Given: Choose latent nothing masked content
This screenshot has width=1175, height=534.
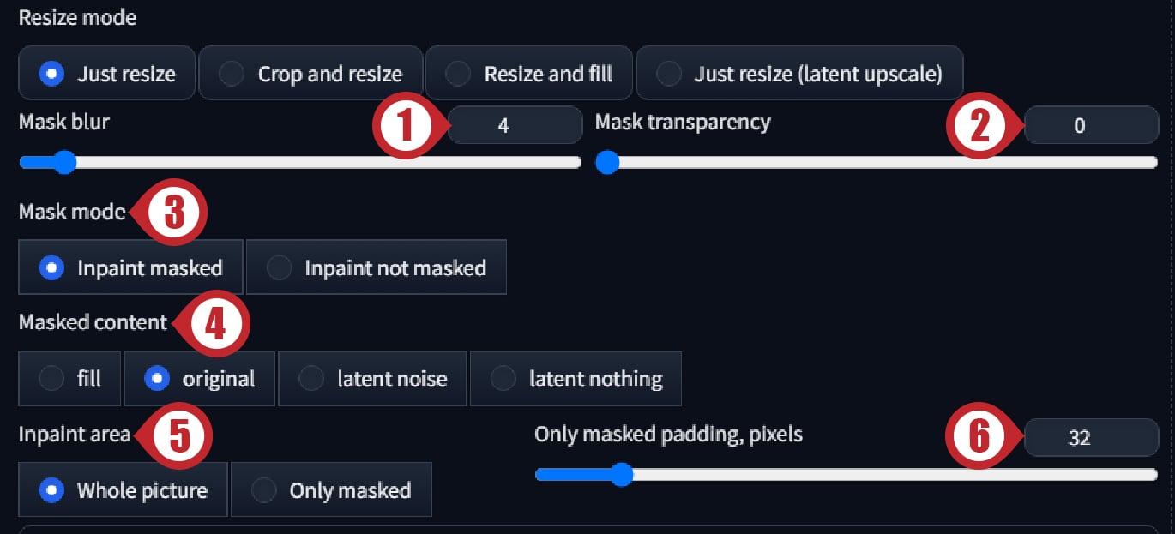Looking at the screenshot, I should [575, 378].
